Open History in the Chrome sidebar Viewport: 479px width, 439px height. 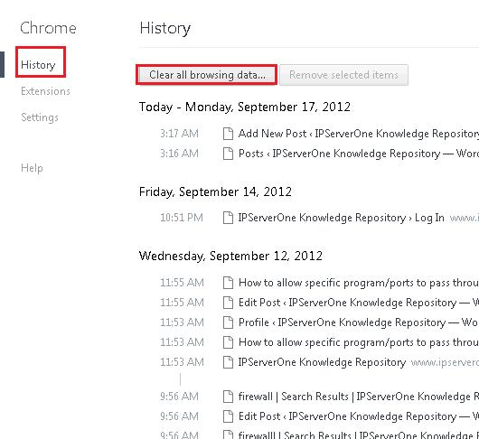tap(38, 65)
